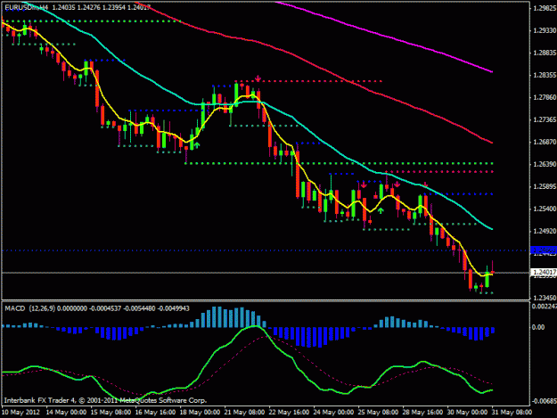557x418 pixels.
Task: Click the 25 May 08:00 time label
Action: click(x=379, y=413)
